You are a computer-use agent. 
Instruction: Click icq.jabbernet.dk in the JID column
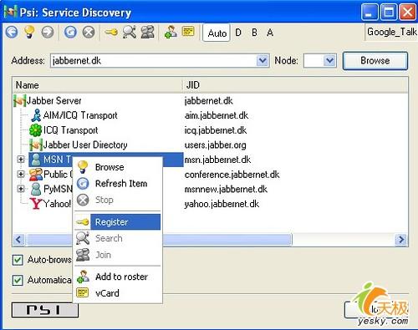[x=216, y=130]
